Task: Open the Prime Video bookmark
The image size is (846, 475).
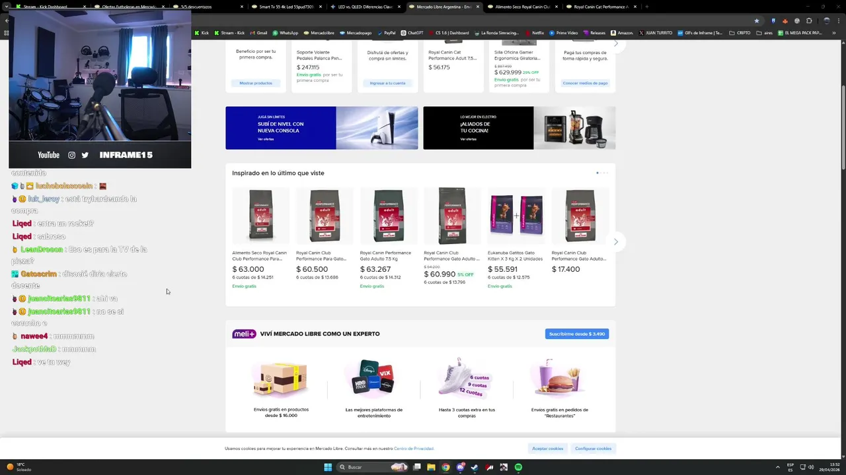Action: [x=563, y=32]
